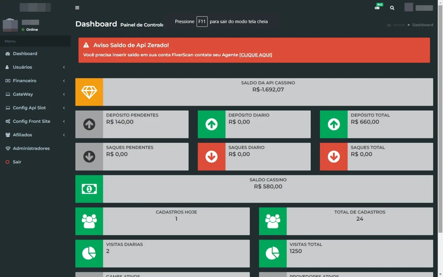This screenshot has height=277, width=443.
Task: Click the pie chart icon for Visitas Diarias
Action: point(89,254)
